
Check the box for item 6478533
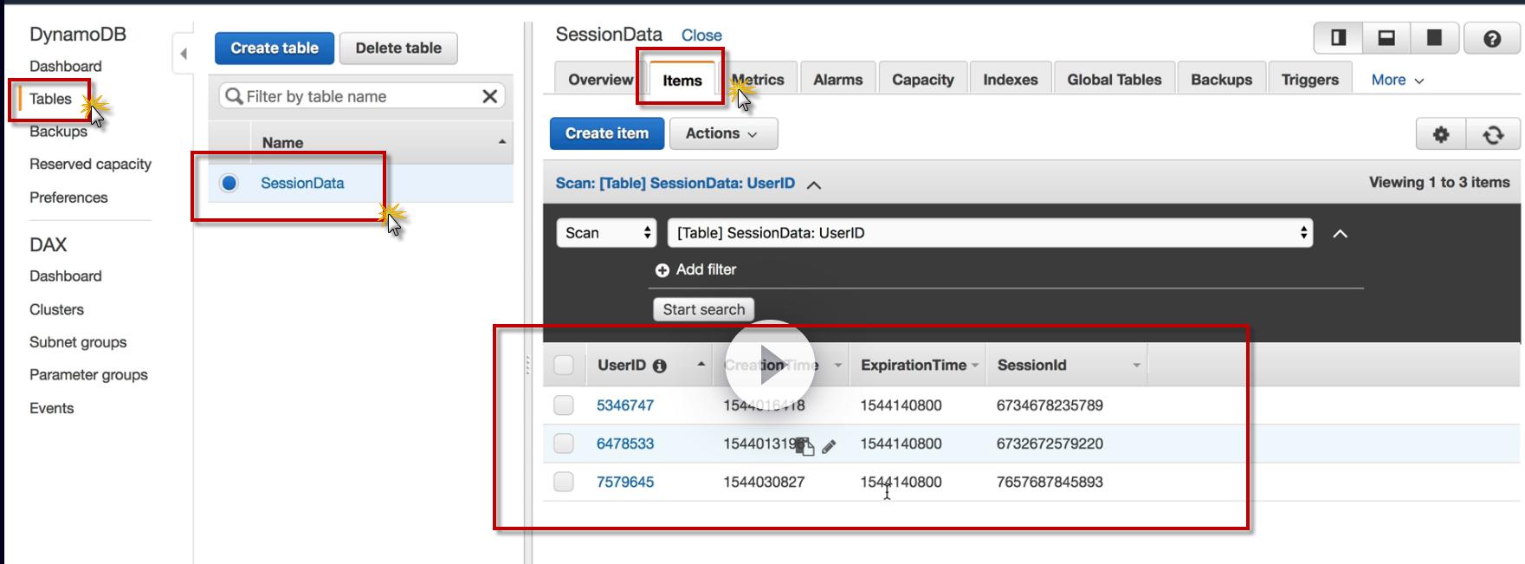coord(564,443)
